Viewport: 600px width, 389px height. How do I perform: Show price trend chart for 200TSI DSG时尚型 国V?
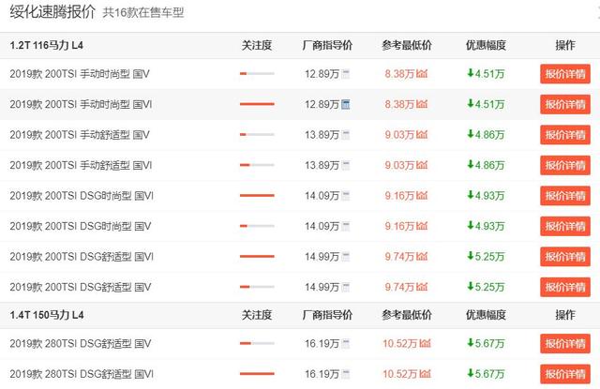(422, 226)
